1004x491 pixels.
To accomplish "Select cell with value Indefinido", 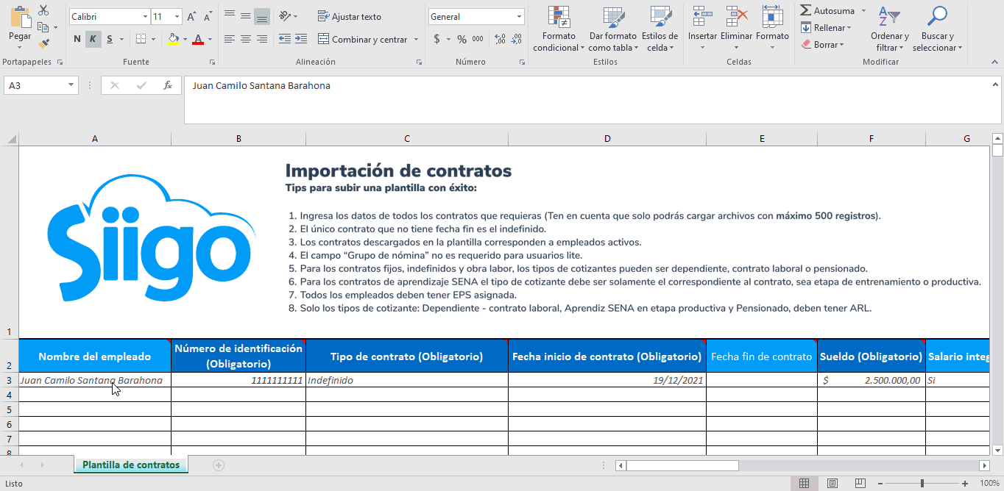I will point(407,380).
